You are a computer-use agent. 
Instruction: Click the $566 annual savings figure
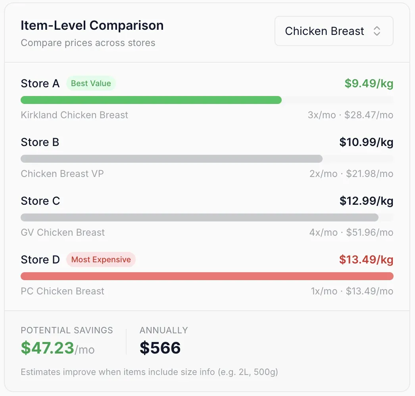coord(159,348)
